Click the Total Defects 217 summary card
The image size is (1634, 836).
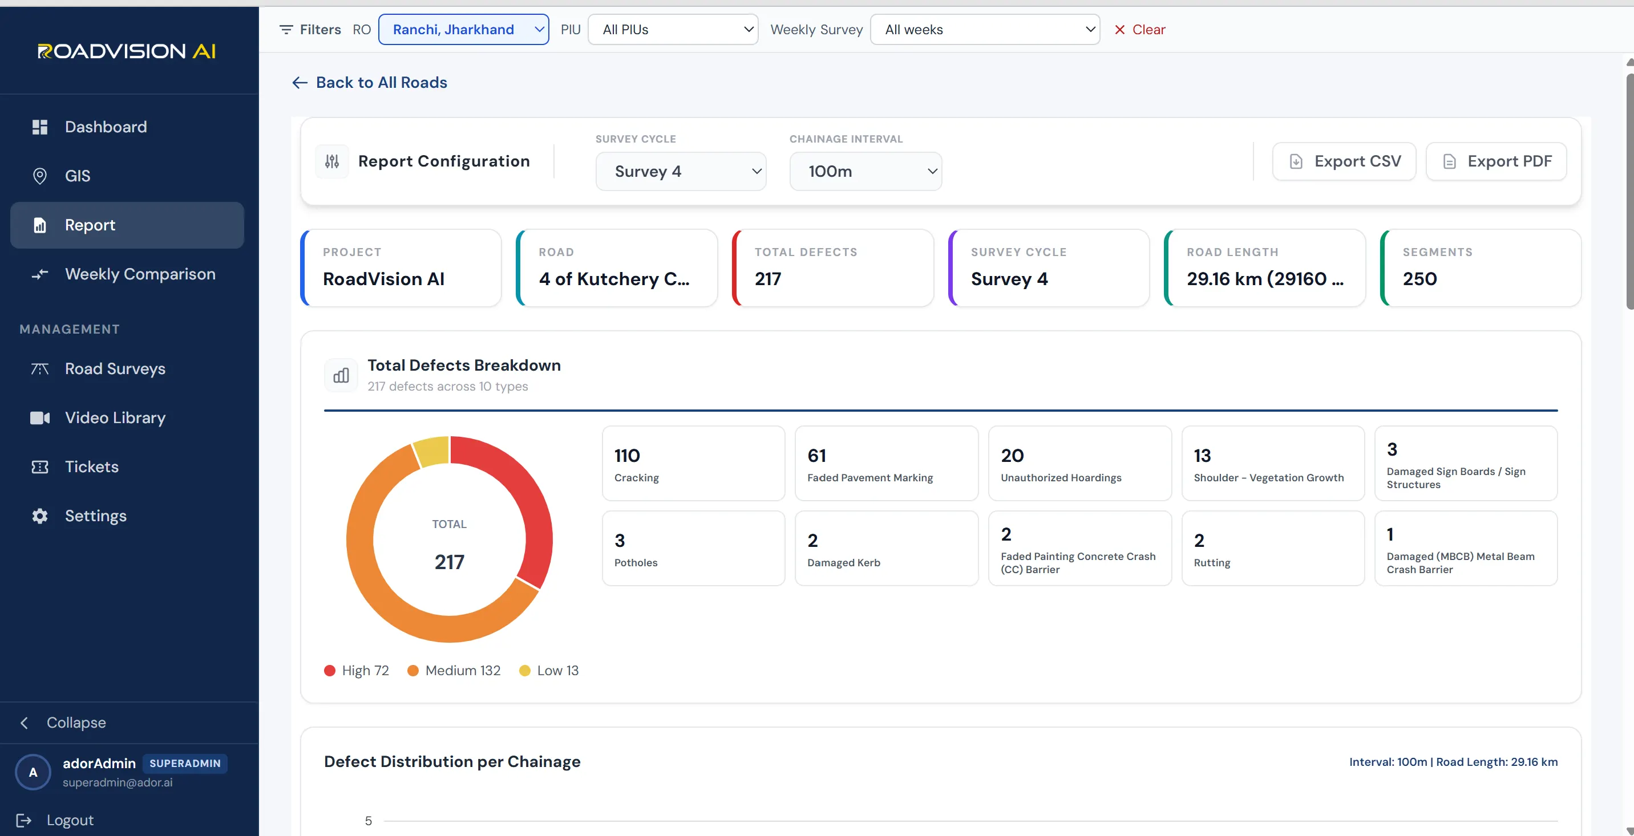(x=833, y=268)
